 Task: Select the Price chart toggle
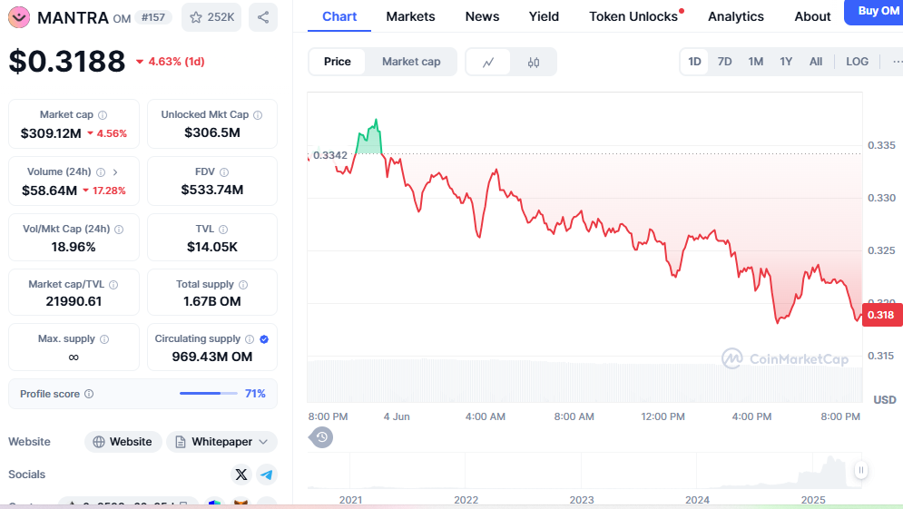[x=337, y=62]
